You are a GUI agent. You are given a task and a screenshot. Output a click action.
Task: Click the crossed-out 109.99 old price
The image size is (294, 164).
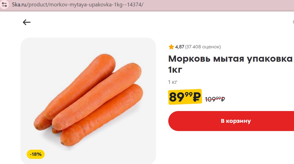215,99
